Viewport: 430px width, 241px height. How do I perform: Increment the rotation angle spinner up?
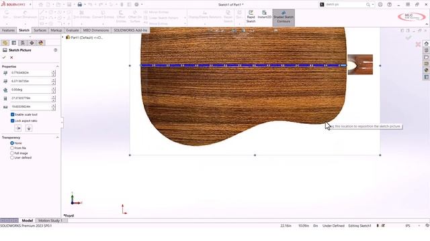point(54,88)
